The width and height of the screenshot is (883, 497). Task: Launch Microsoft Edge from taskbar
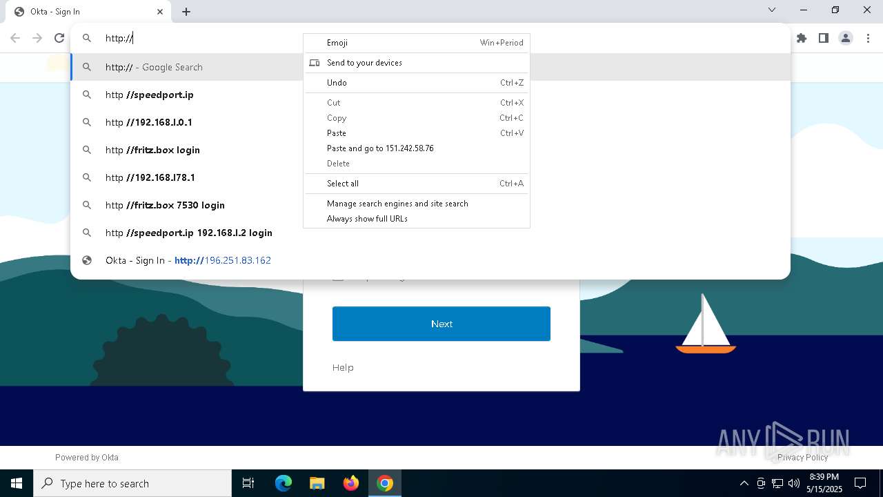284,483
